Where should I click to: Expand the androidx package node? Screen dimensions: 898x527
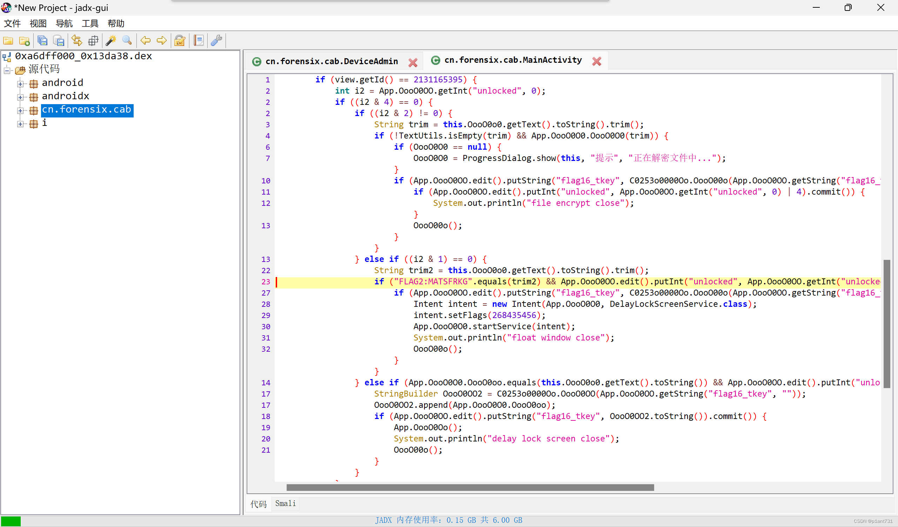[x=20, y=97]
